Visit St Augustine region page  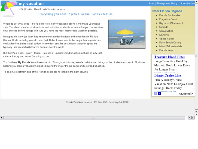(166, 31)
